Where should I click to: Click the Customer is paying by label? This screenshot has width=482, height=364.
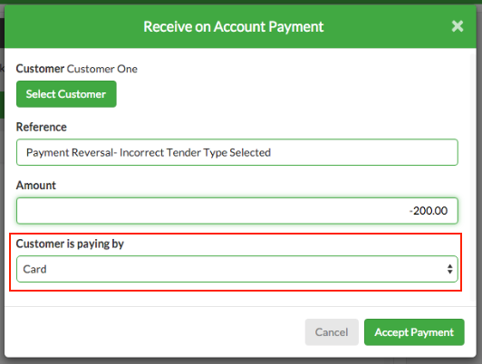[x=70, y=244]
